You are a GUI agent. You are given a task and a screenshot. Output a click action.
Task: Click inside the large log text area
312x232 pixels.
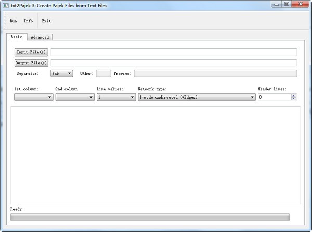pyautogui.click(x=155, y=156)
